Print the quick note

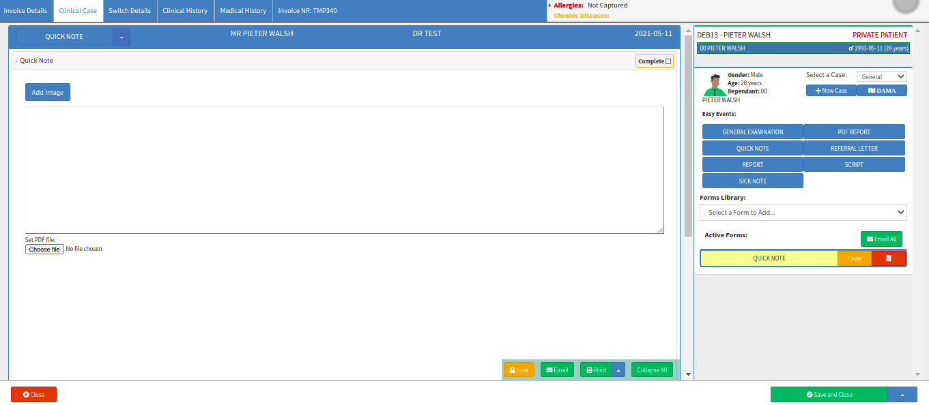pyautogui.click(x=596, y=370)
